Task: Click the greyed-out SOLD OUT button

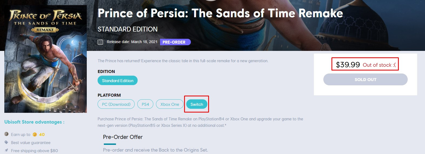Action: [x=365, y=79]
